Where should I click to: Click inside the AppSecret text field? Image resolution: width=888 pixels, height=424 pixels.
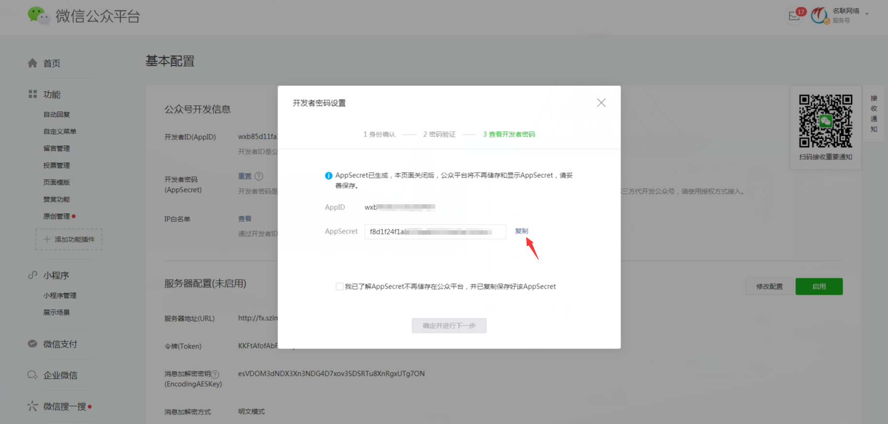[435, 232]
